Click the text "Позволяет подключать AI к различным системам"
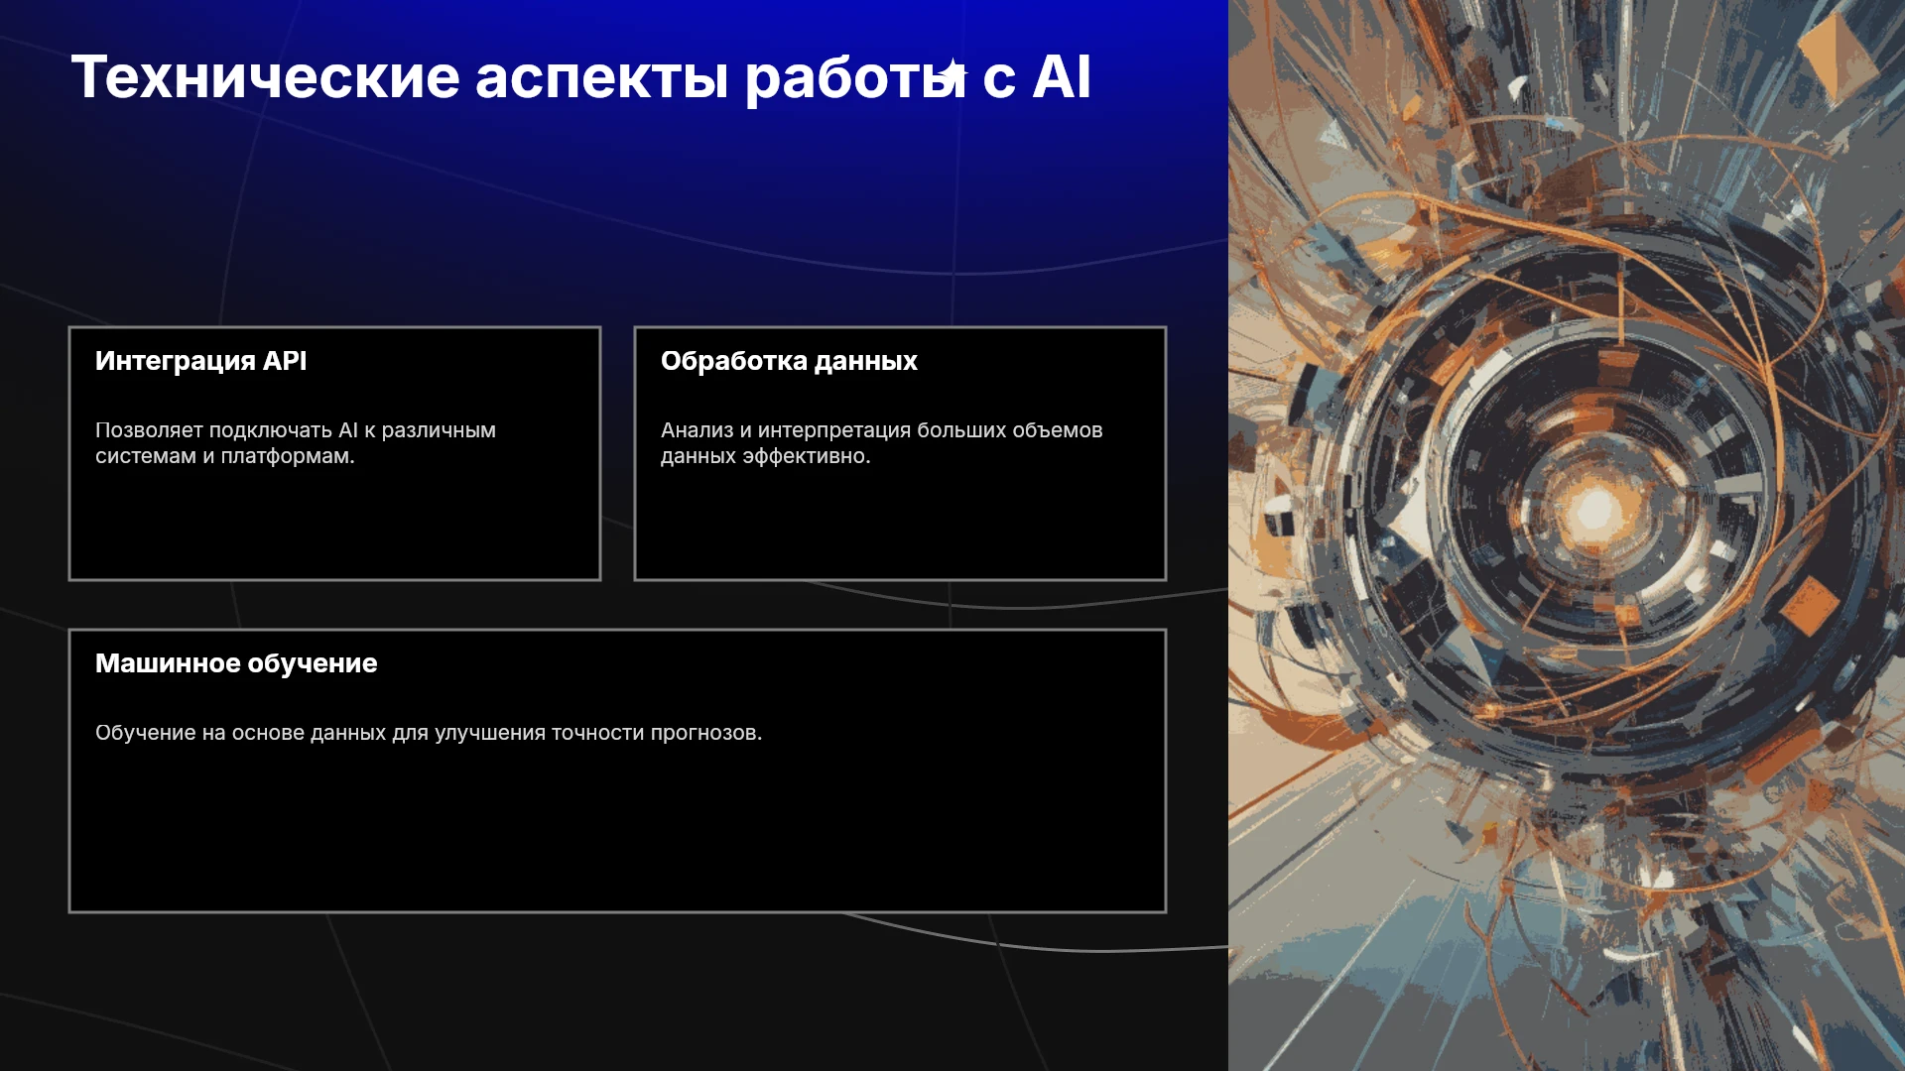The image size is (1905, 1071). [296, 443]
